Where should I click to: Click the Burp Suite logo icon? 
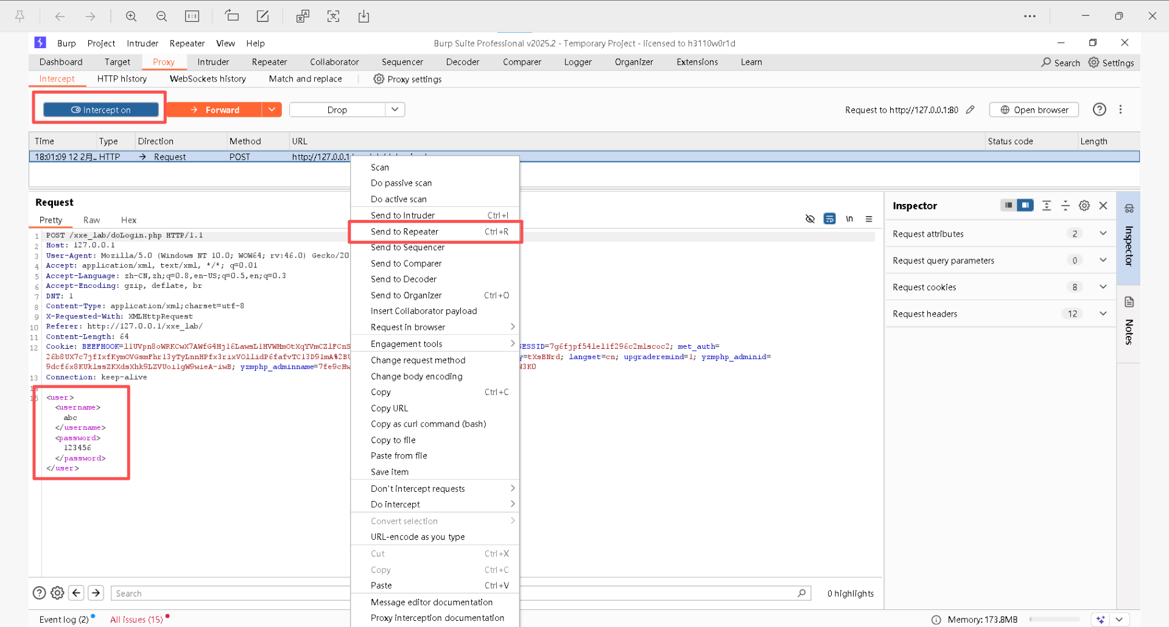click(x=40, y=43)
